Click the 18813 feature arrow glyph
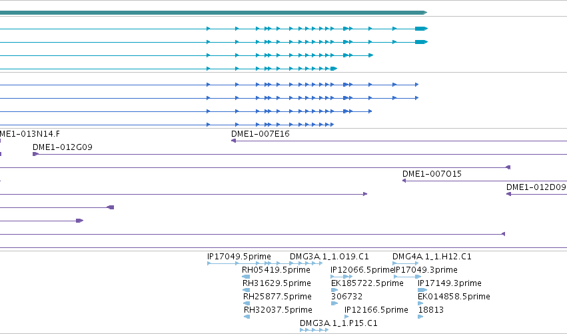Screen dimensions: 567x334 click(420, 317)
